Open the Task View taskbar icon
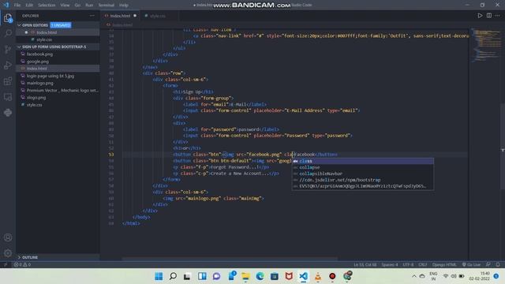 click(188, 276)
